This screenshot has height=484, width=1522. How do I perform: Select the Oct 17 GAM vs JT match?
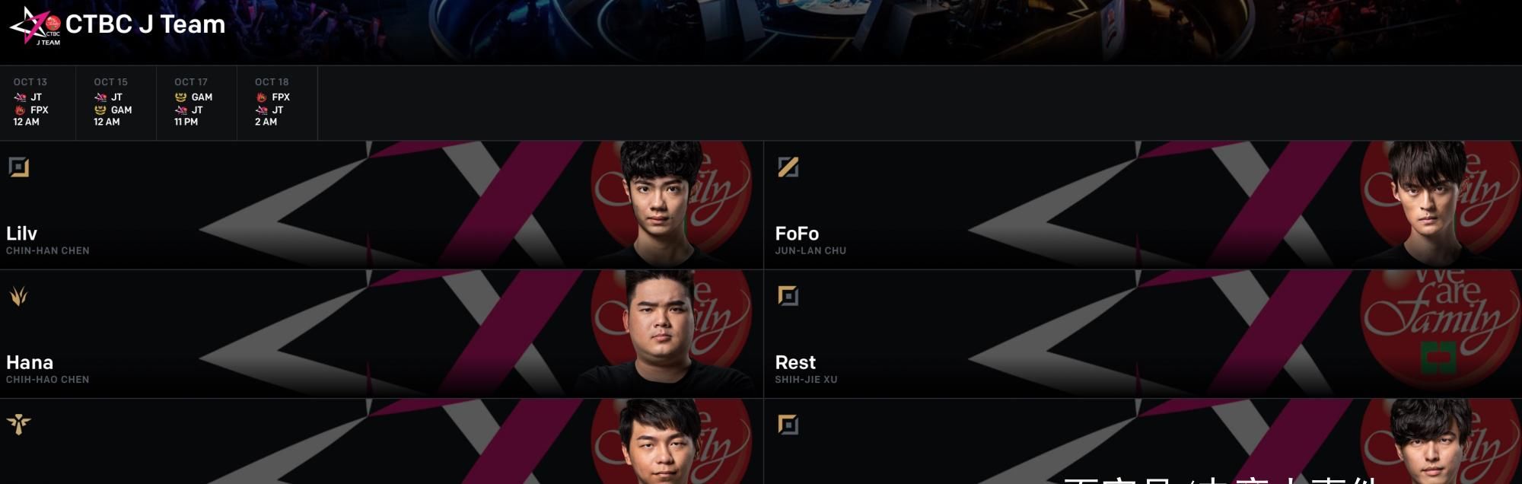coord(197,102)
